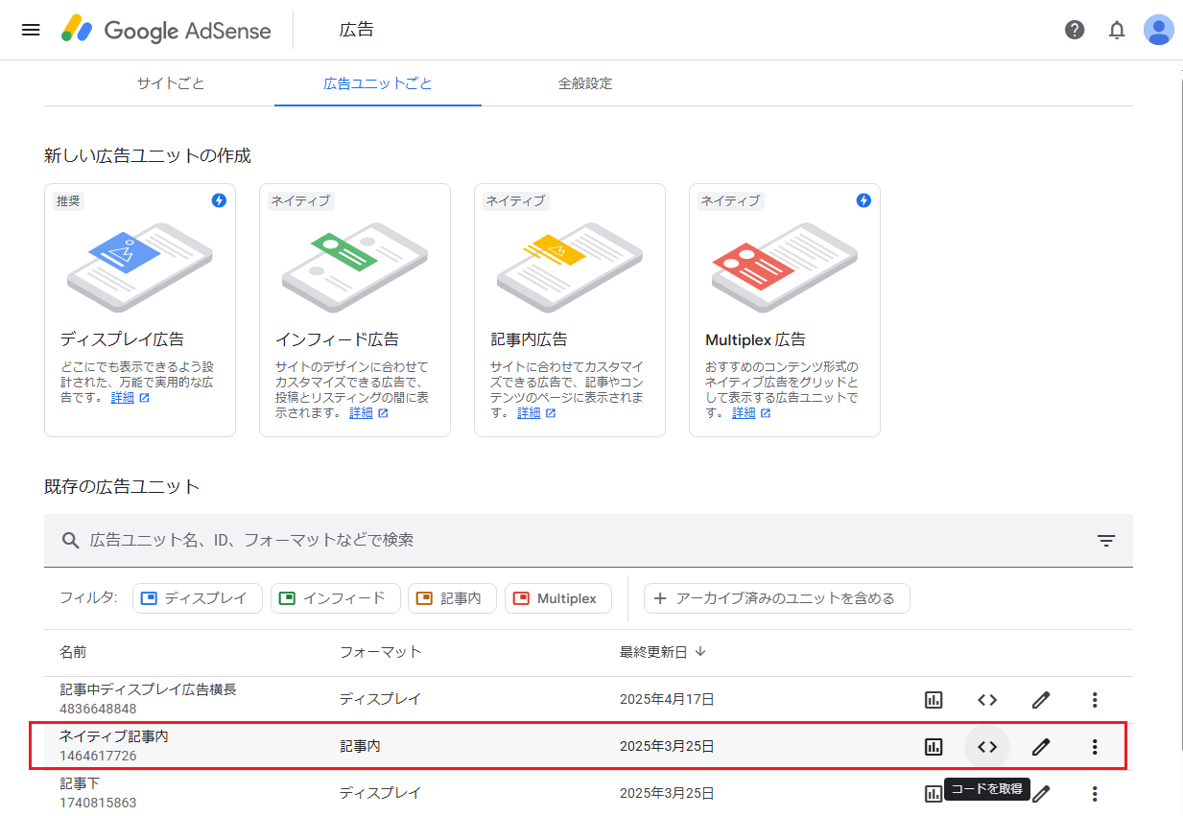Viewport: 1183px width, 816px height.
Task: Create a new Multiplex 広告 unit
Action: [785, 311]
